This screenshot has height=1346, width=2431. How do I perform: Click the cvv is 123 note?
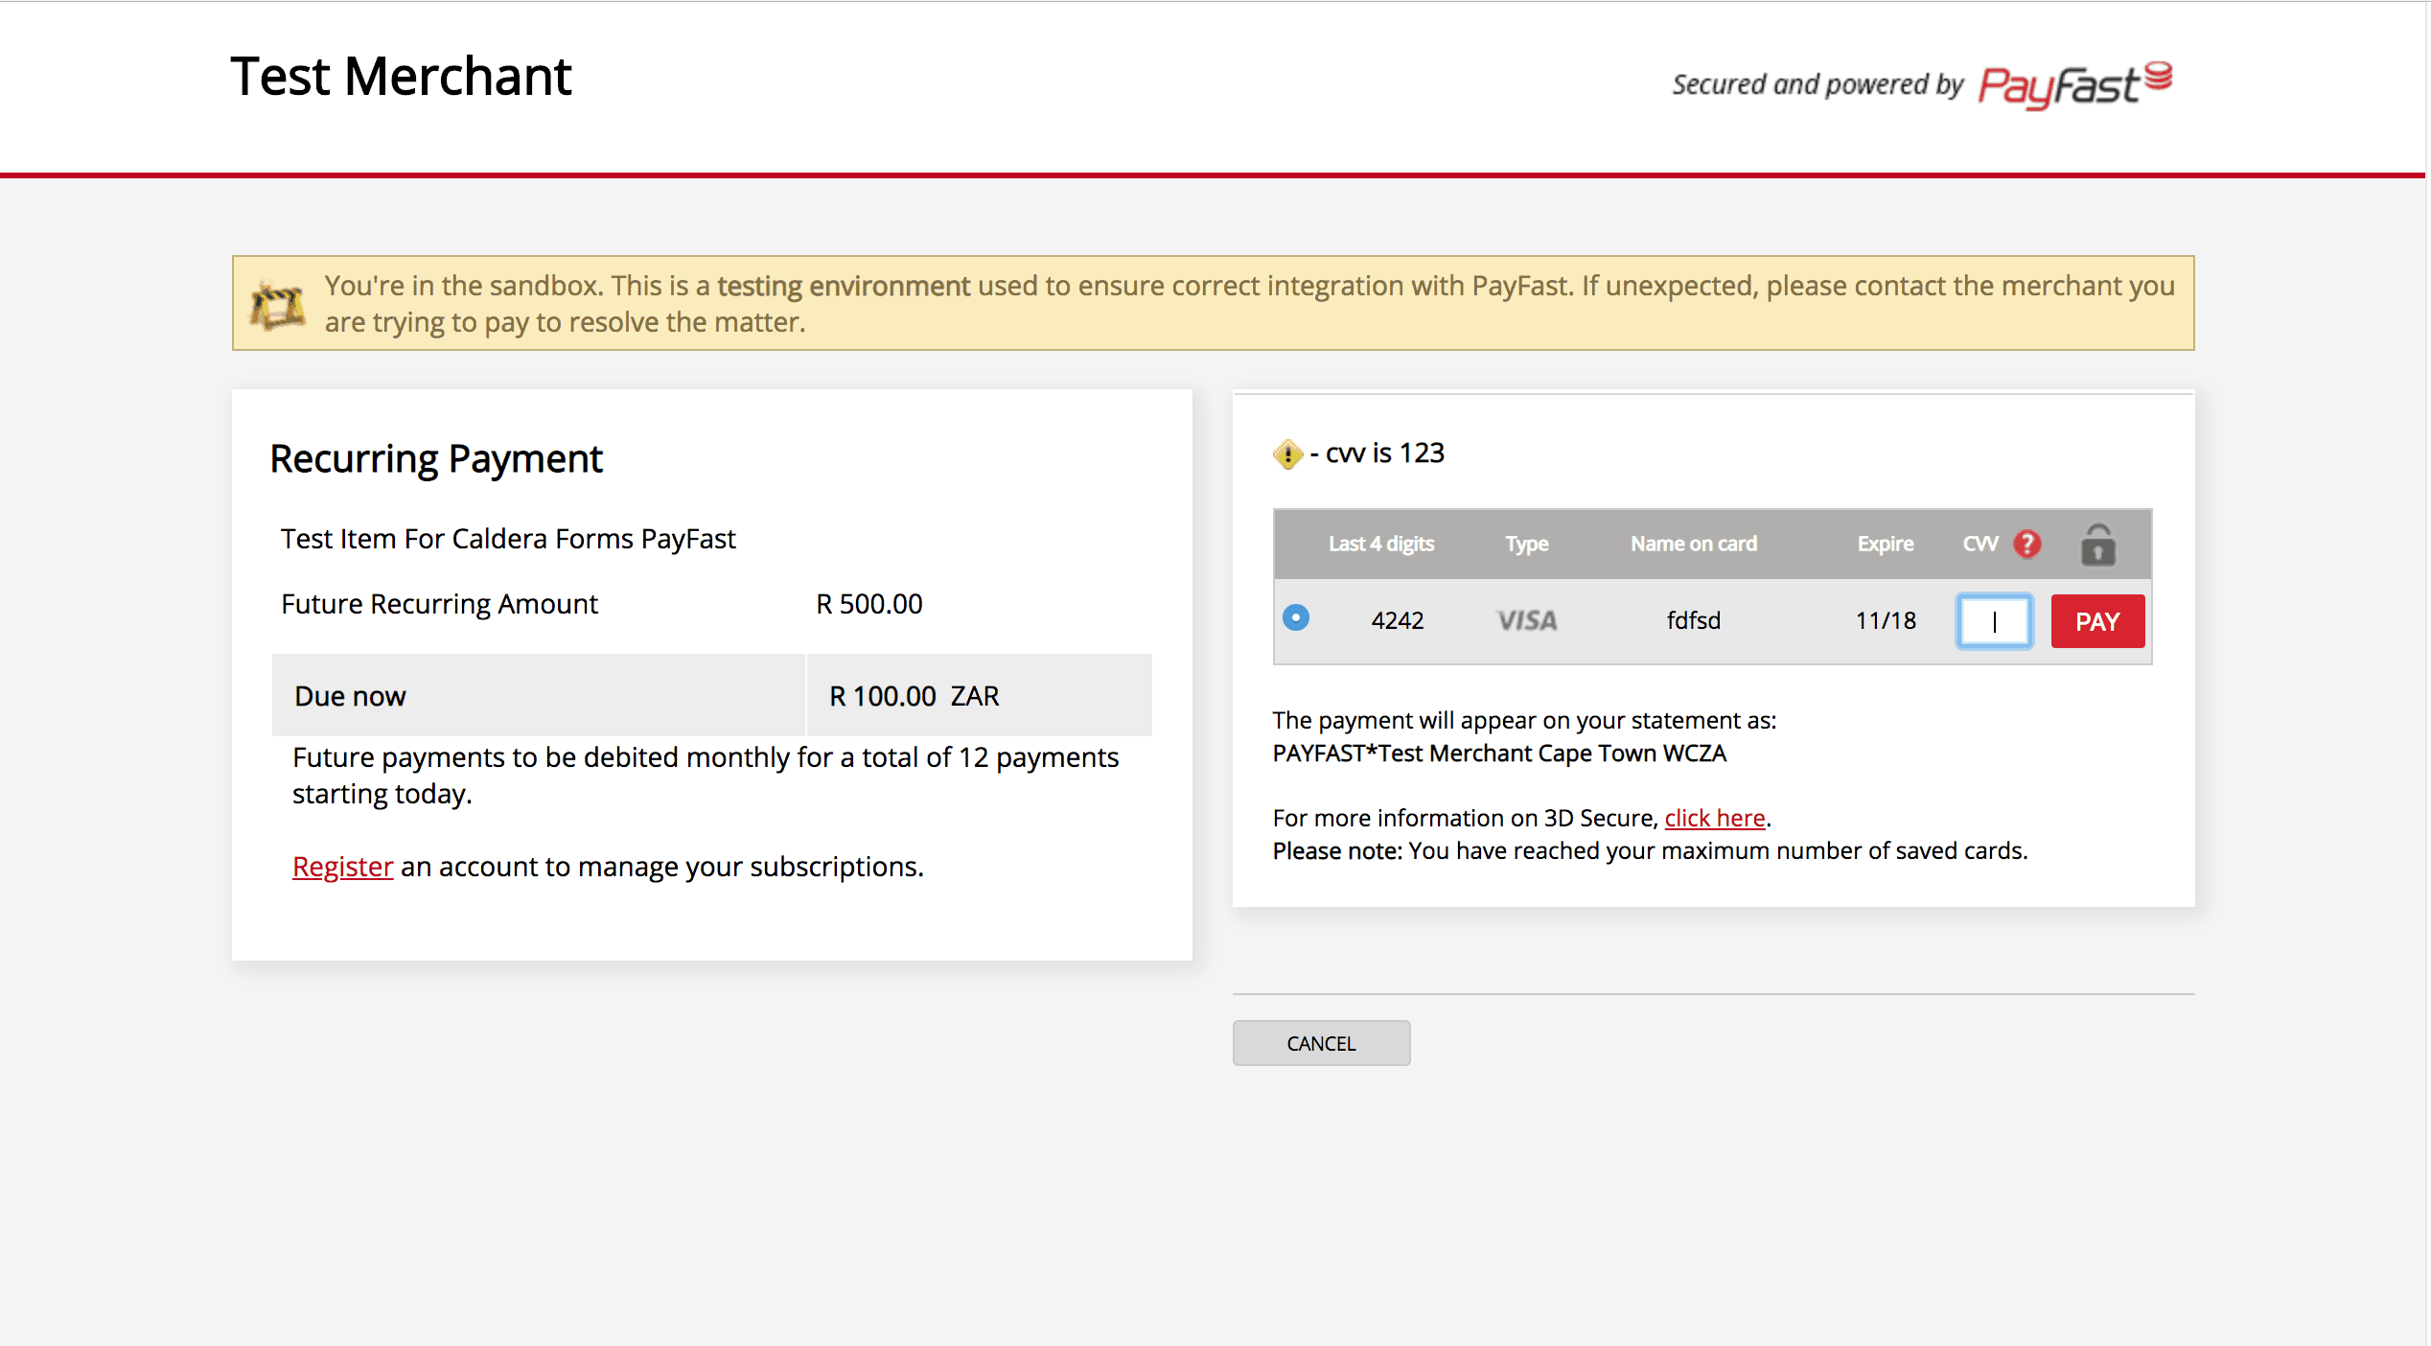[1378, 453]
